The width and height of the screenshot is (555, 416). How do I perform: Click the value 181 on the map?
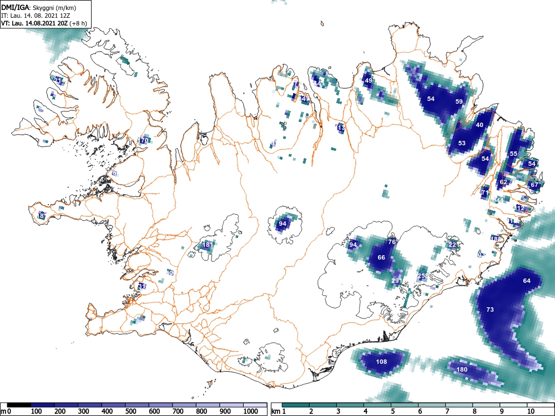coord(207,245)
